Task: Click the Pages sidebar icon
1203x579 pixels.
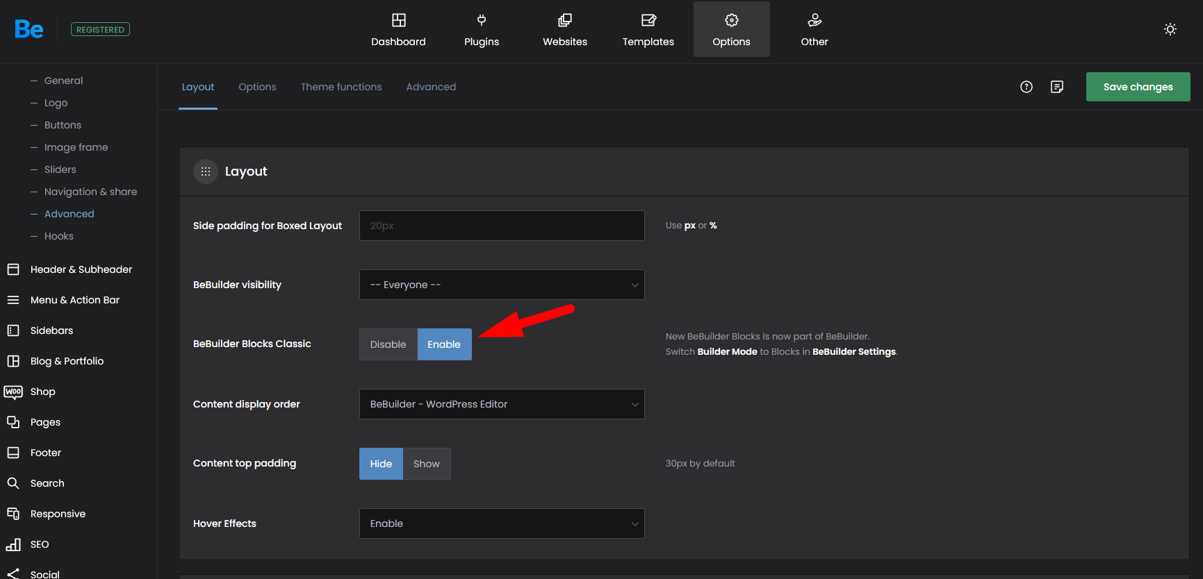Action: pos(13,422)
